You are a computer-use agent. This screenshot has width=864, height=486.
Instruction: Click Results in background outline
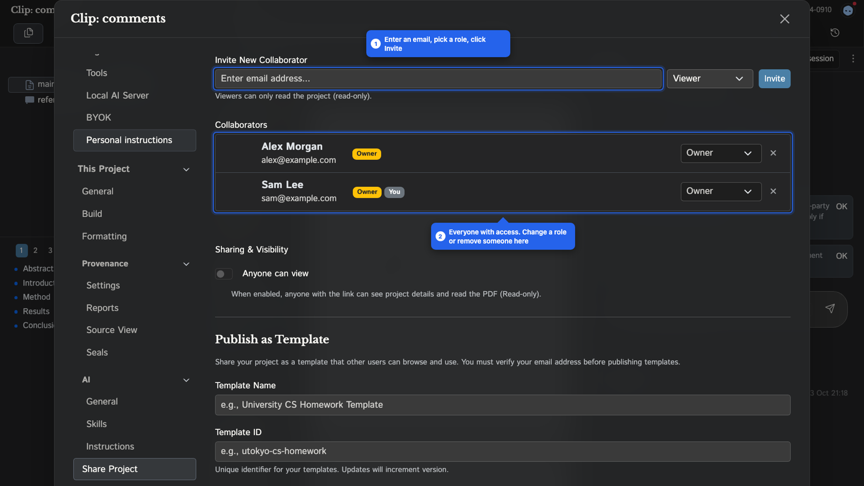click(x=36, y=312)
